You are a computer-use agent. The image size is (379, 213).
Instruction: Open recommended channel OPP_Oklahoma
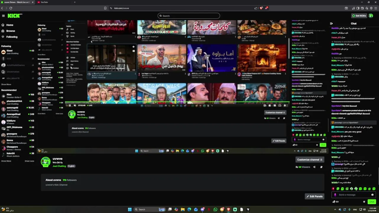(17, 128)
